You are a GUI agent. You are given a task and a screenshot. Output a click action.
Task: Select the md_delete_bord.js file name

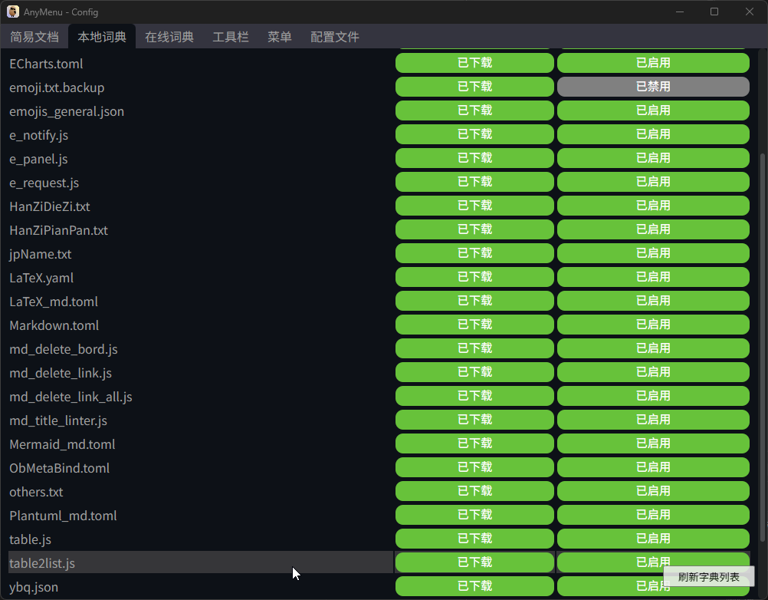pos(64,349)
